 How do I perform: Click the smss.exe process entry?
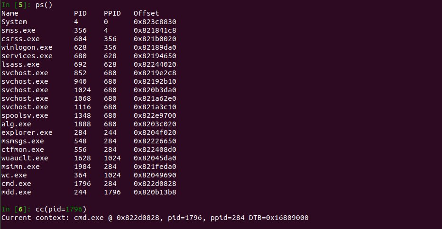click(x=18, y=30)
